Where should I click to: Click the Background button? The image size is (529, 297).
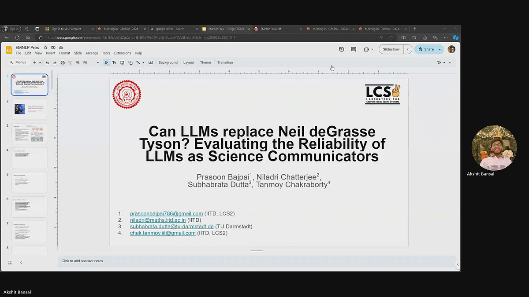168,62
